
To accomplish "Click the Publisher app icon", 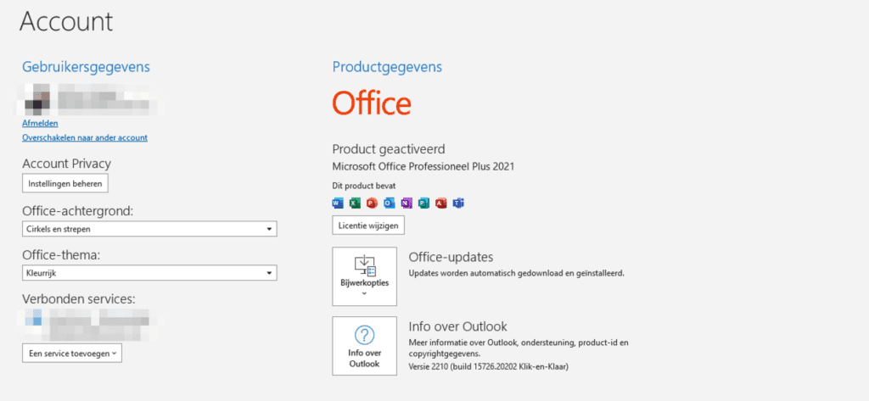I will coord(423,203).
